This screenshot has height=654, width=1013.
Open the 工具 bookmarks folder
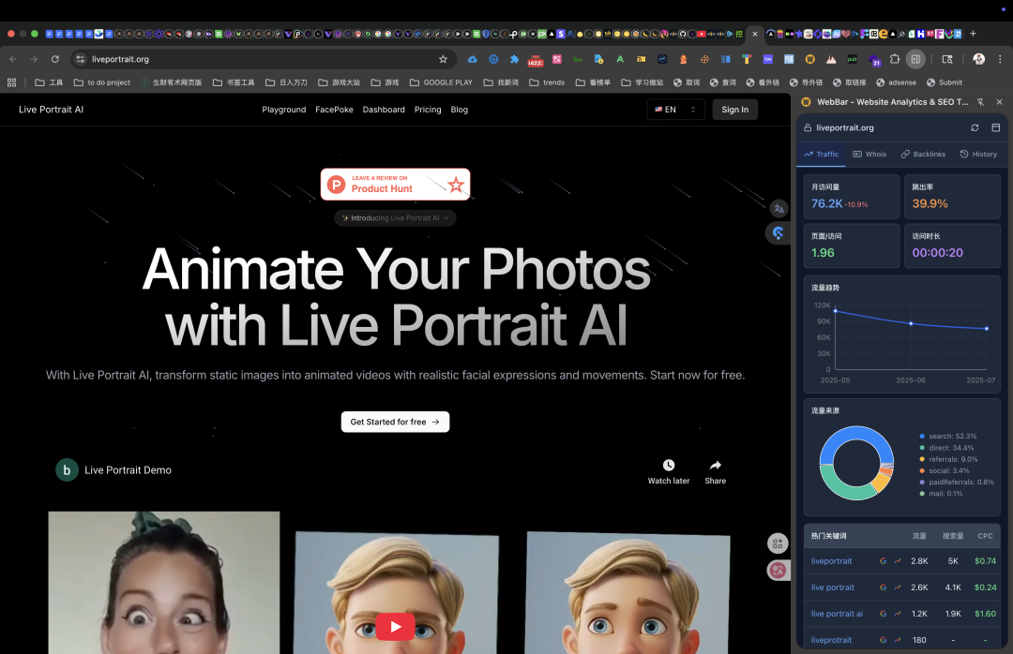click(49, 82)
